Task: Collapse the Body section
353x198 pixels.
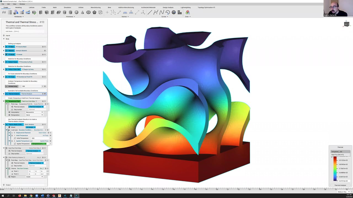Action: [x=4, y=39]
